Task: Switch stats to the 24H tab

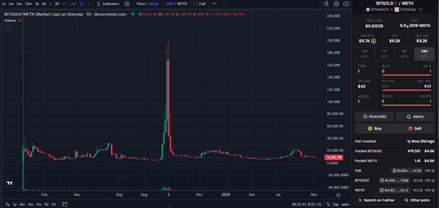Action: [x=424, y=54]
